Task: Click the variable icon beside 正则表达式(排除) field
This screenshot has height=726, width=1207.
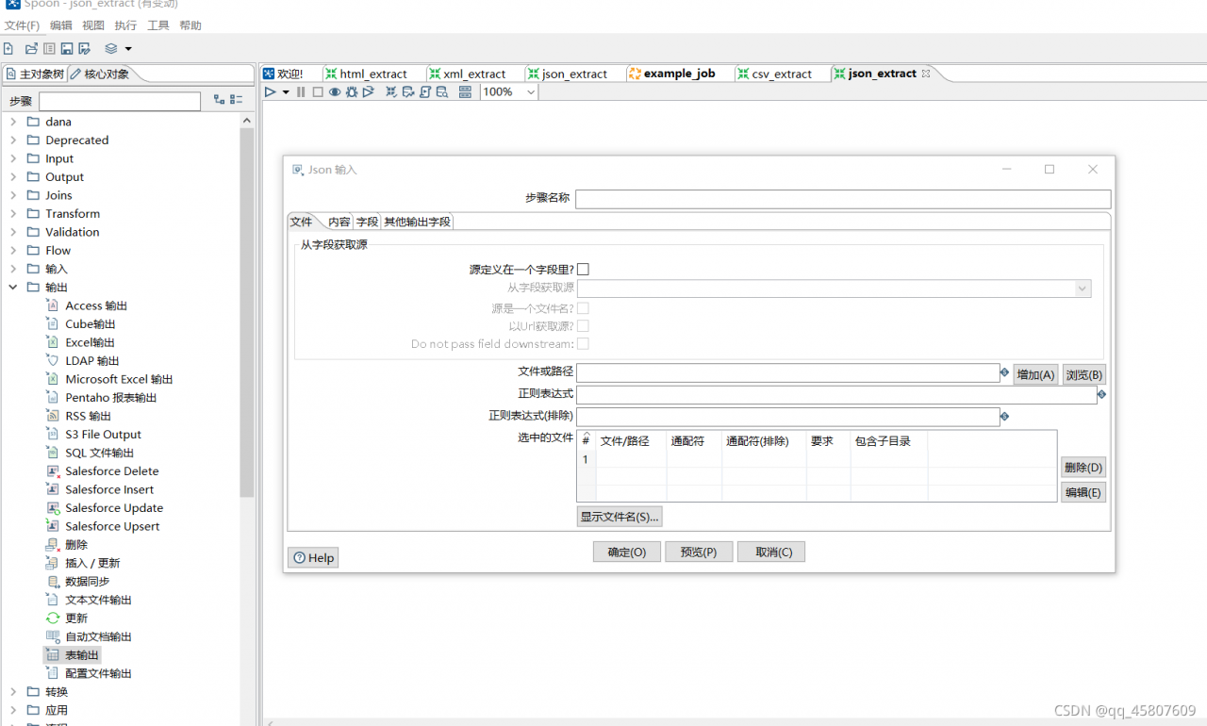Action: (1004, 416)
